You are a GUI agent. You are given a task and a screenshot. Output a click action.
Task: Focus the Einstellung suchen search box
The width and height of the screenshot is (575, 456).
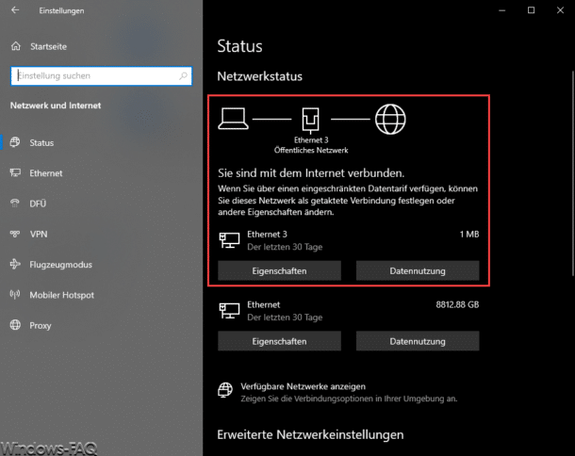(x=101, y=76)
